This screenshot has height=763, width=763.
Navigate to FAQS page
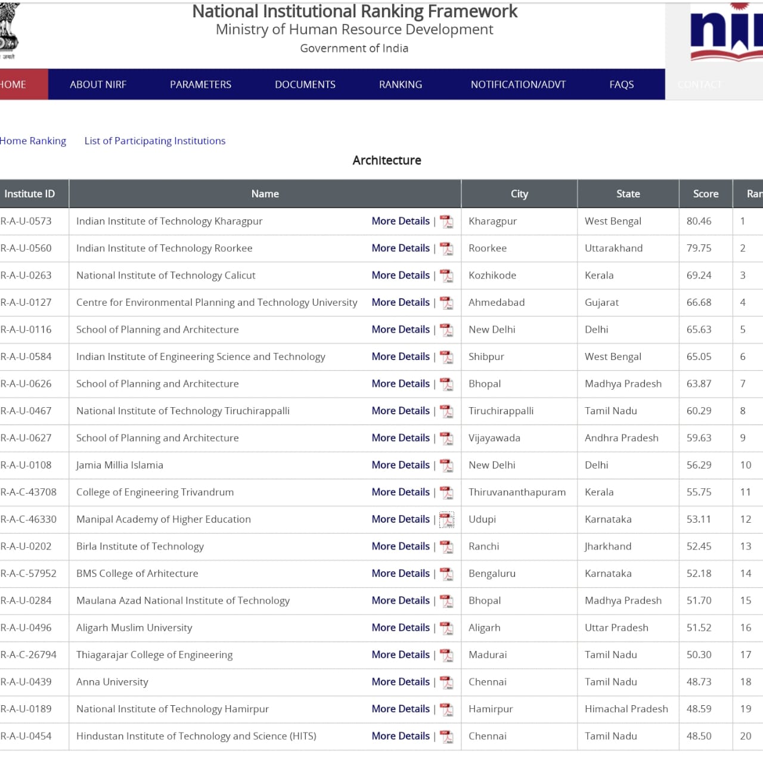pos(621,85)
